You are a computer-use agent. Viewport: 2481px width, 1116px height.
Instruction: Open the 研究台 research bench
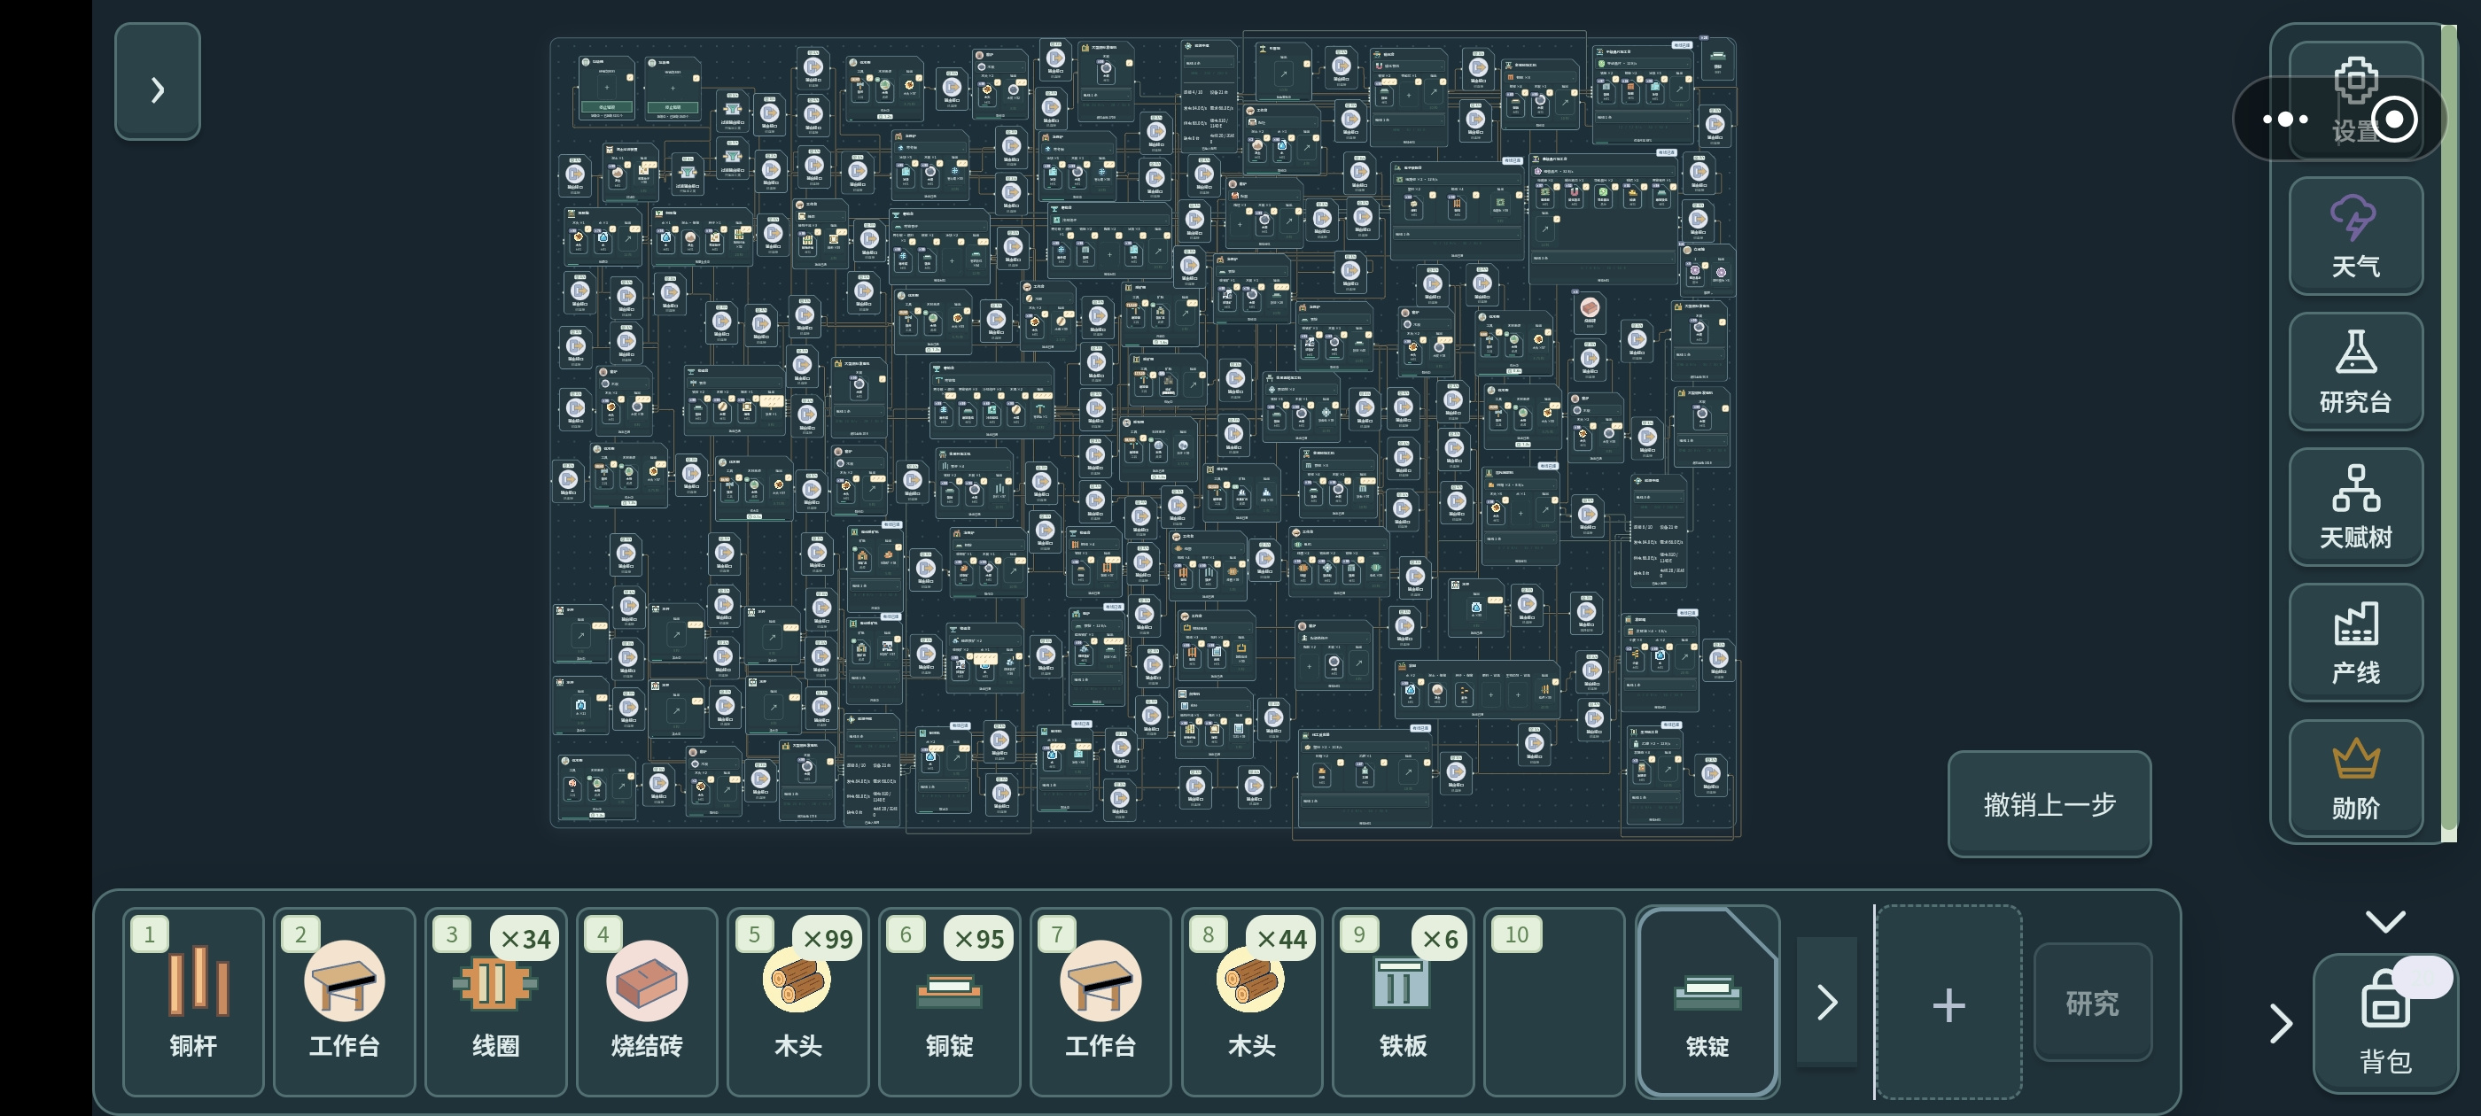tap(2355, 372)
